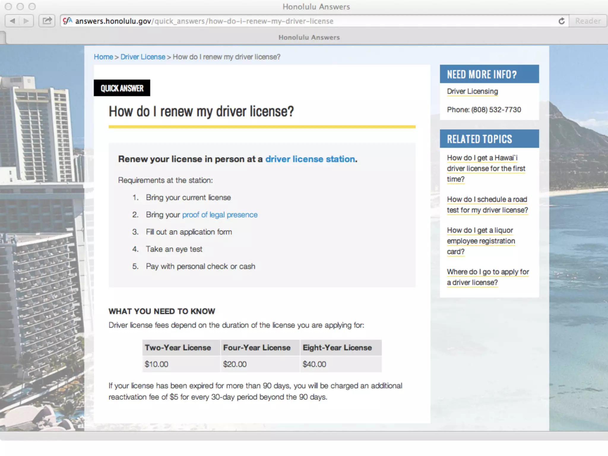
Task: Open Driver License breadcrumb link
Action: [x=143, y=57]
